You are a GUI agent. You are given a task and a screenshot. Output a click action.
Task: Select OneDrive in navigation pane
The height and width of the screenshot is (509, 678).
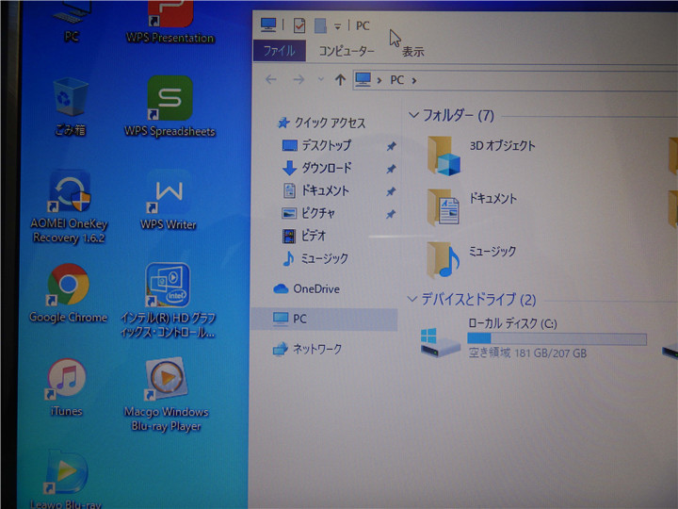tap(307, 288)
